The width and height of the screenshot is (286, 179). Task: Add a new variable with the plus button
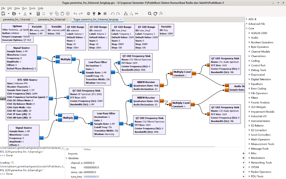pos(243,158)
